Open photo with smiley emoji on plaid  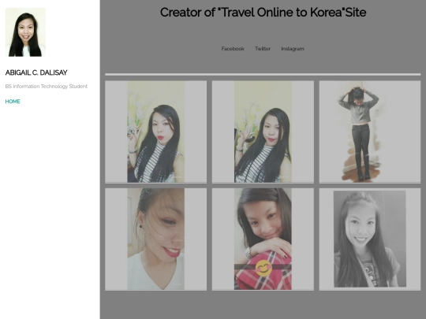pos(263,239)
